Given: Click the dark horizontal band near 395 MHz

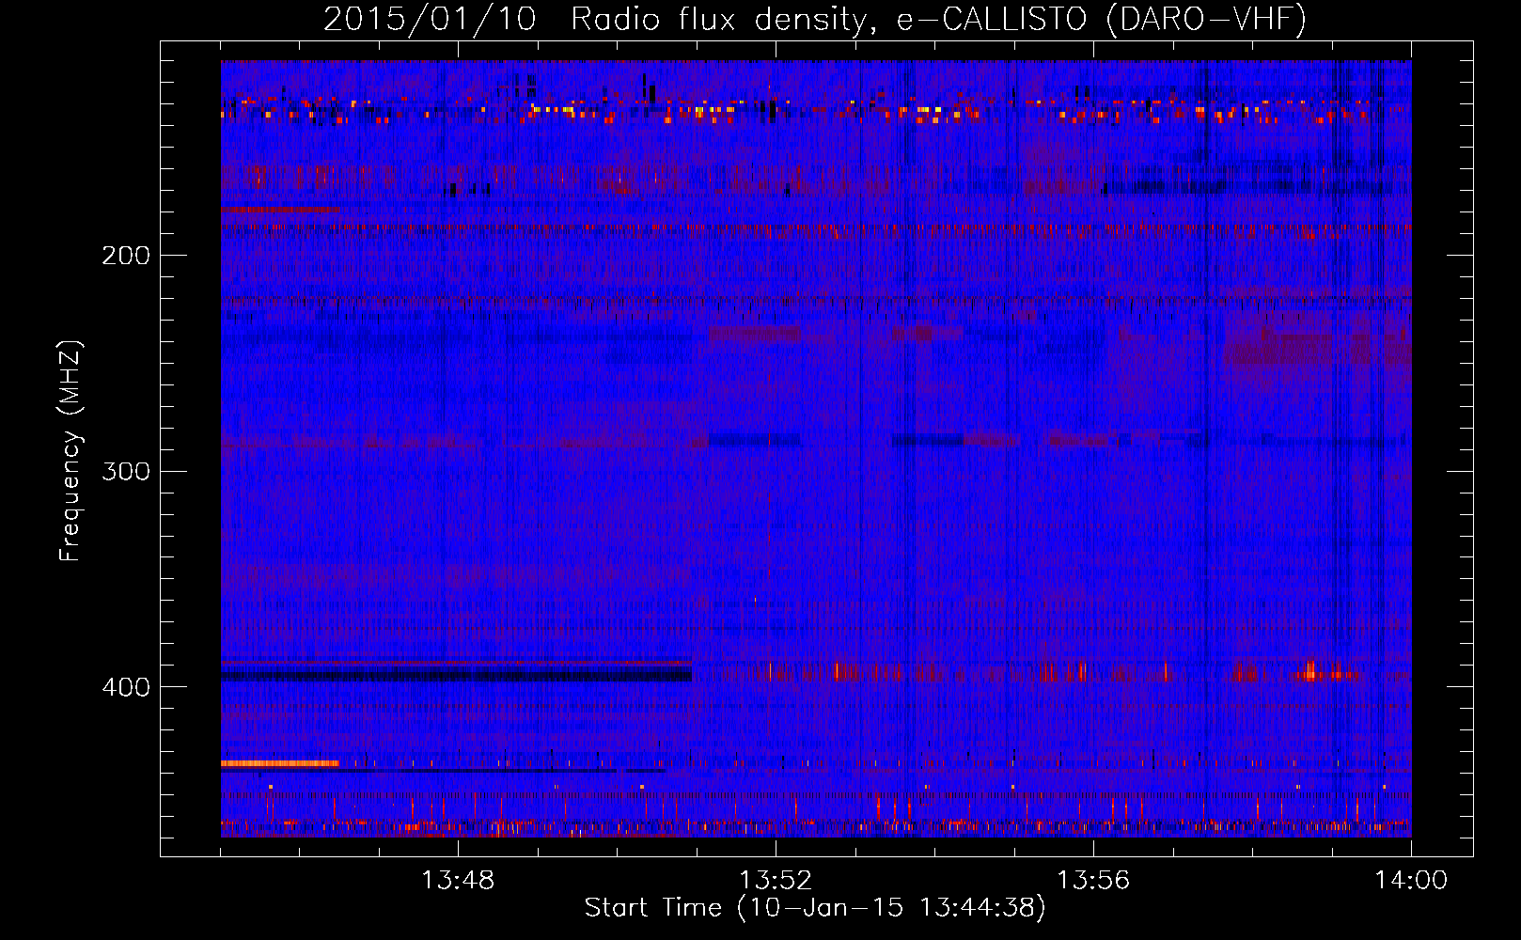Looking at the screenshot, I should [456, 675].
